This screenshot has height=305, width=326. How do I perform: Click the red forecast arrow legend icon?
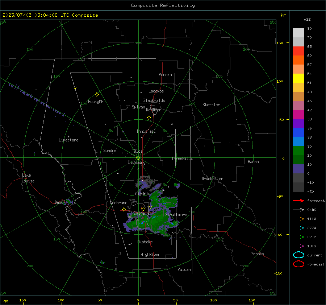(x=298, y=201)
